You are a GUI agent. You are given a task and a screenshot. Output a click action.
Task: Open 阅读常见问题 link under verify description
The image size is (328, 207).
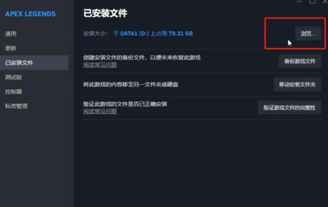tap(100, 111)
